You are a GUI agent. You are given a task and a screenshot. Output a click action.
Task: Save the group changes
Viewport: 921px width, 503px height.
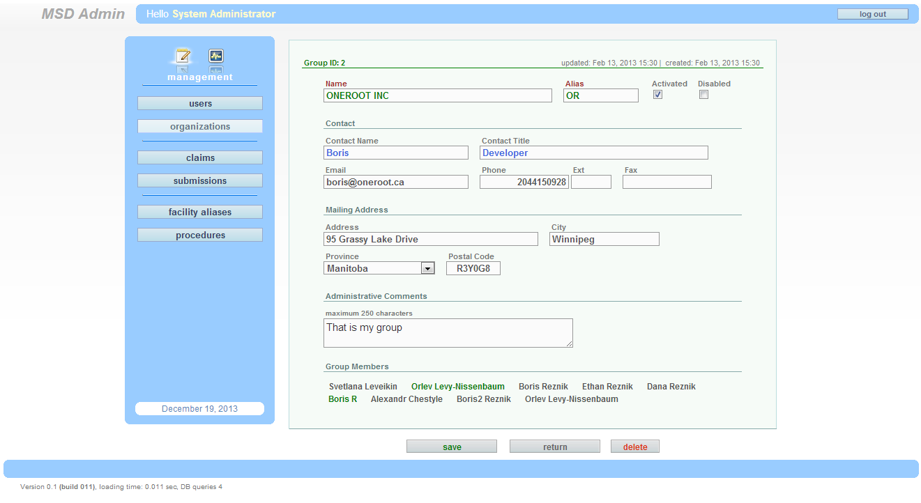point(452,447)
